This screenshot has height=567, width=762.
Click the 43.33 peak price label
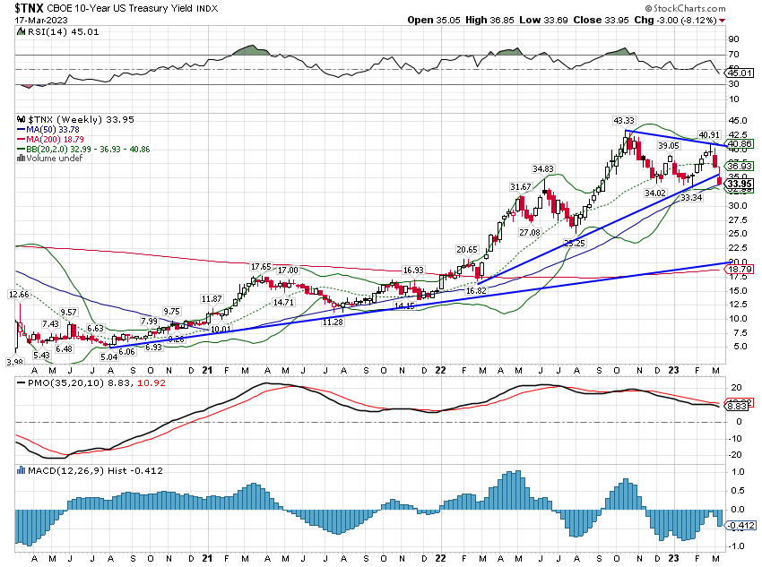pyautogui.click(x=624, y=120)
